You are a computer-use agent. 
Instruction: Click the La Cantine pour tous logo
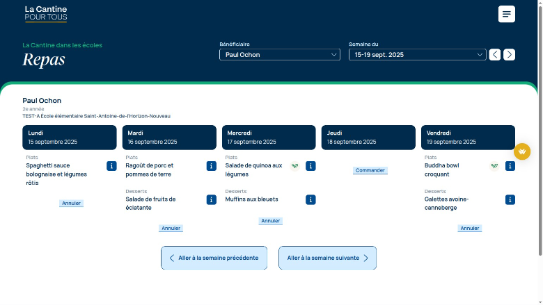point(46,14)
